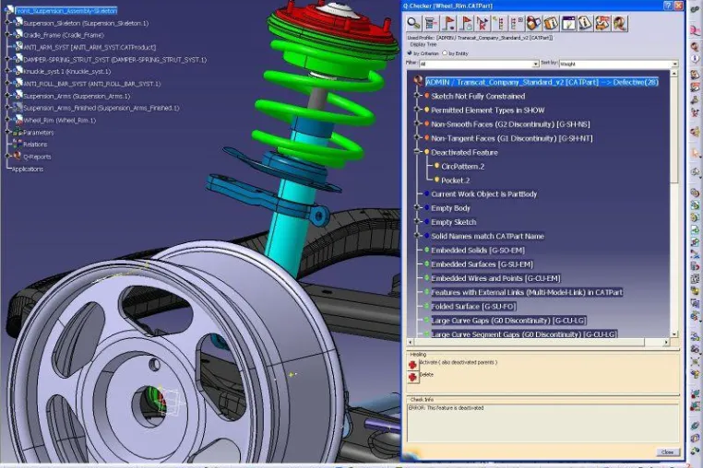Click the results tree vertical scrollbar down arrow
This screenshot has width=703, height=468.
point(673,334)
